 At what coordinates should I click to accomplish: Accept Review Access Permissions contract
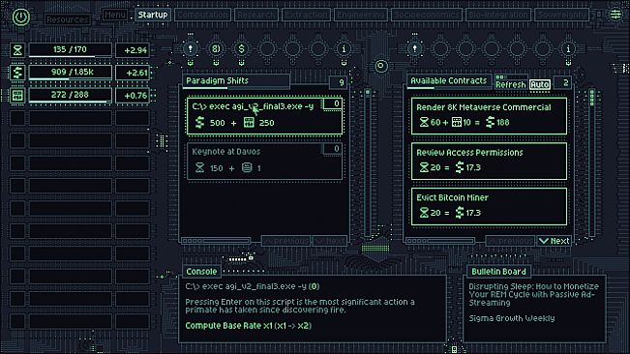pyautogui.click(x=489, y=161)
